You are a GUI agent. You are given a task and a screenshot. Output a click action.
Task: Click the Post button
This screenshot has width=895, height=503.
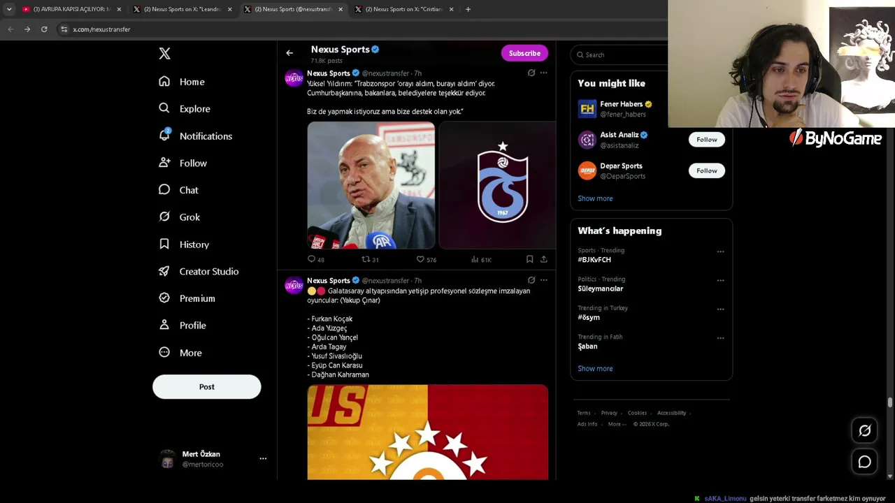pyautogui.click(x=207, y=387)
